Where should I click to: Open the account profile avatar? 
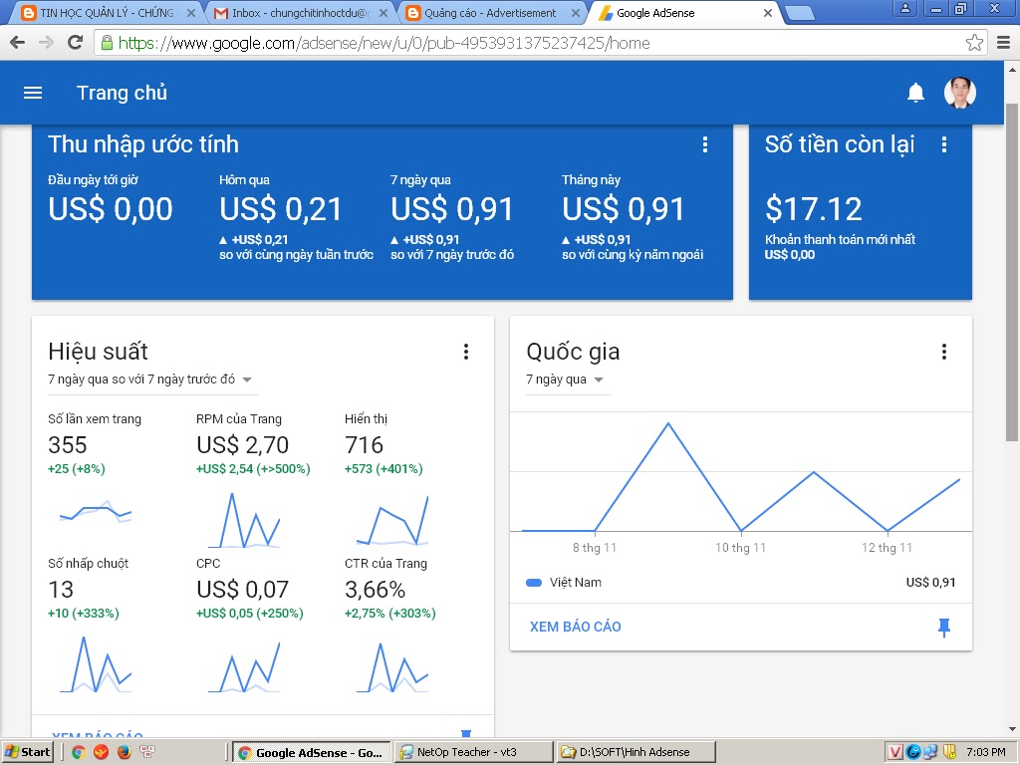(960, 93)
